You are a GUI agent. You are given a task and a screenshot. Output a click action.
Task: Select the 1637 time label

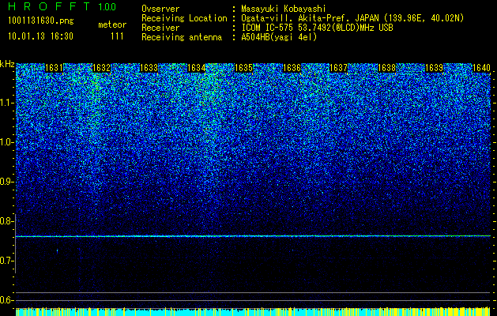coord(339,68)
